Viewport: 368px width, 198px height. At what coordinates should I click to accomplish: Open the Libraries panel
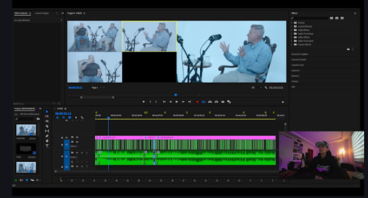pos(295,70)
